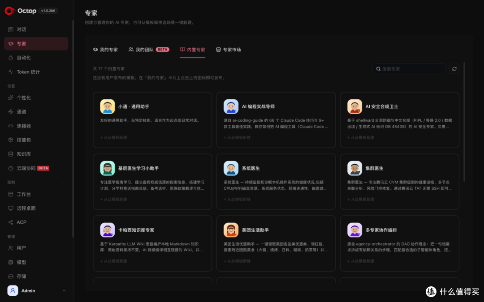The width and height of the screenshot is (484, 302).
Task: Click the 多专家协作编排 card title
Action: pos(381,230)
